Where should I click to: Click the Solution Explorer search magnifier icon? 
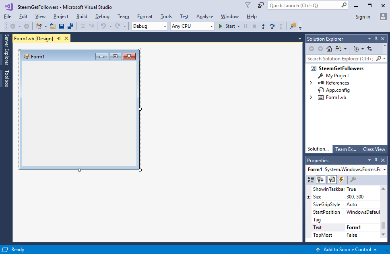[379, 58]
